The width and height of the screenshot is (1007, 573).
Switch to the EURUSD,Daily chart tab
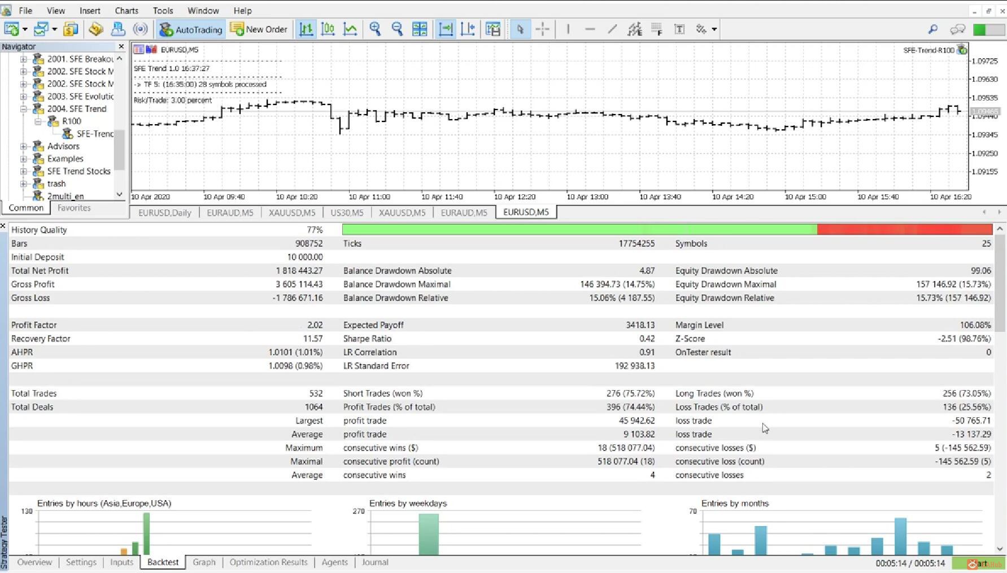point(165,212)
